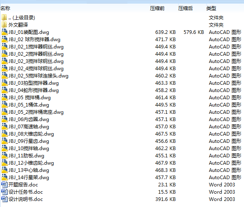Viewport: 244px width, 207px height.
Task: Select file name JBJ_08大锥齿轮.dwg
Action: point(31,134)
